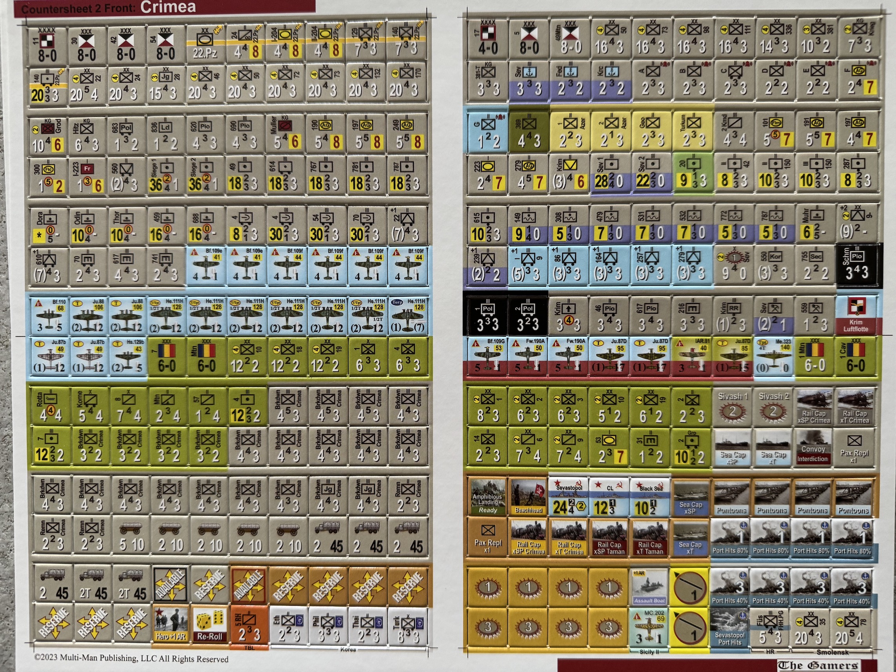Select the Krim Luftflotte counter
The height and width of the screenshot is (672, 896).
[856, 315]
